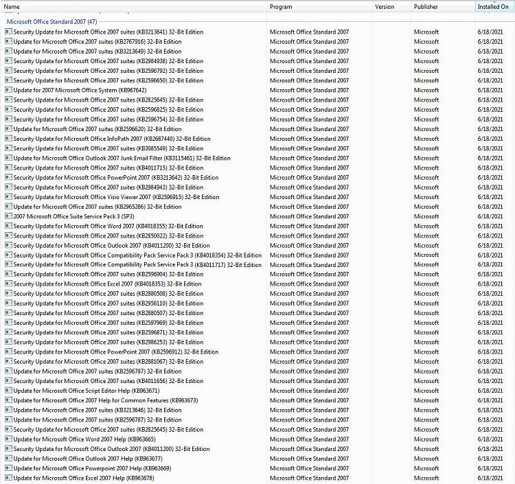The width and height of the screenshot is (515, 484).
Task: Select Security Update KB2881067 entry
Action: (x=108, y=362)
